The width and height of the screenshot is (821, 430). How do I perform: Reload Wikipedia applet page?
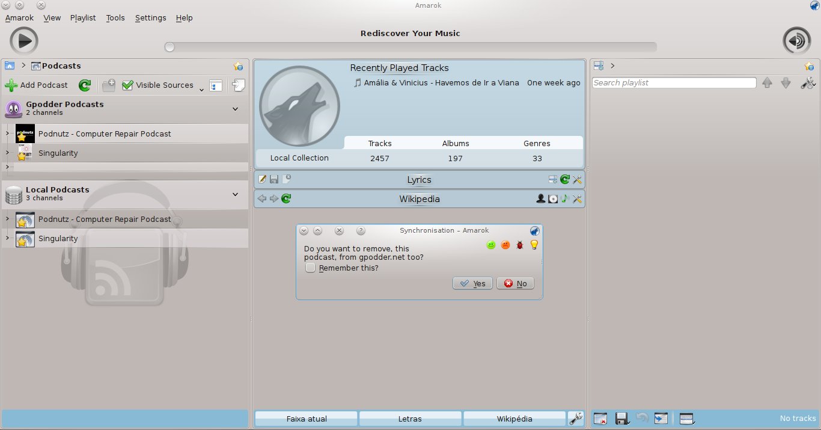tap(286, 198)
